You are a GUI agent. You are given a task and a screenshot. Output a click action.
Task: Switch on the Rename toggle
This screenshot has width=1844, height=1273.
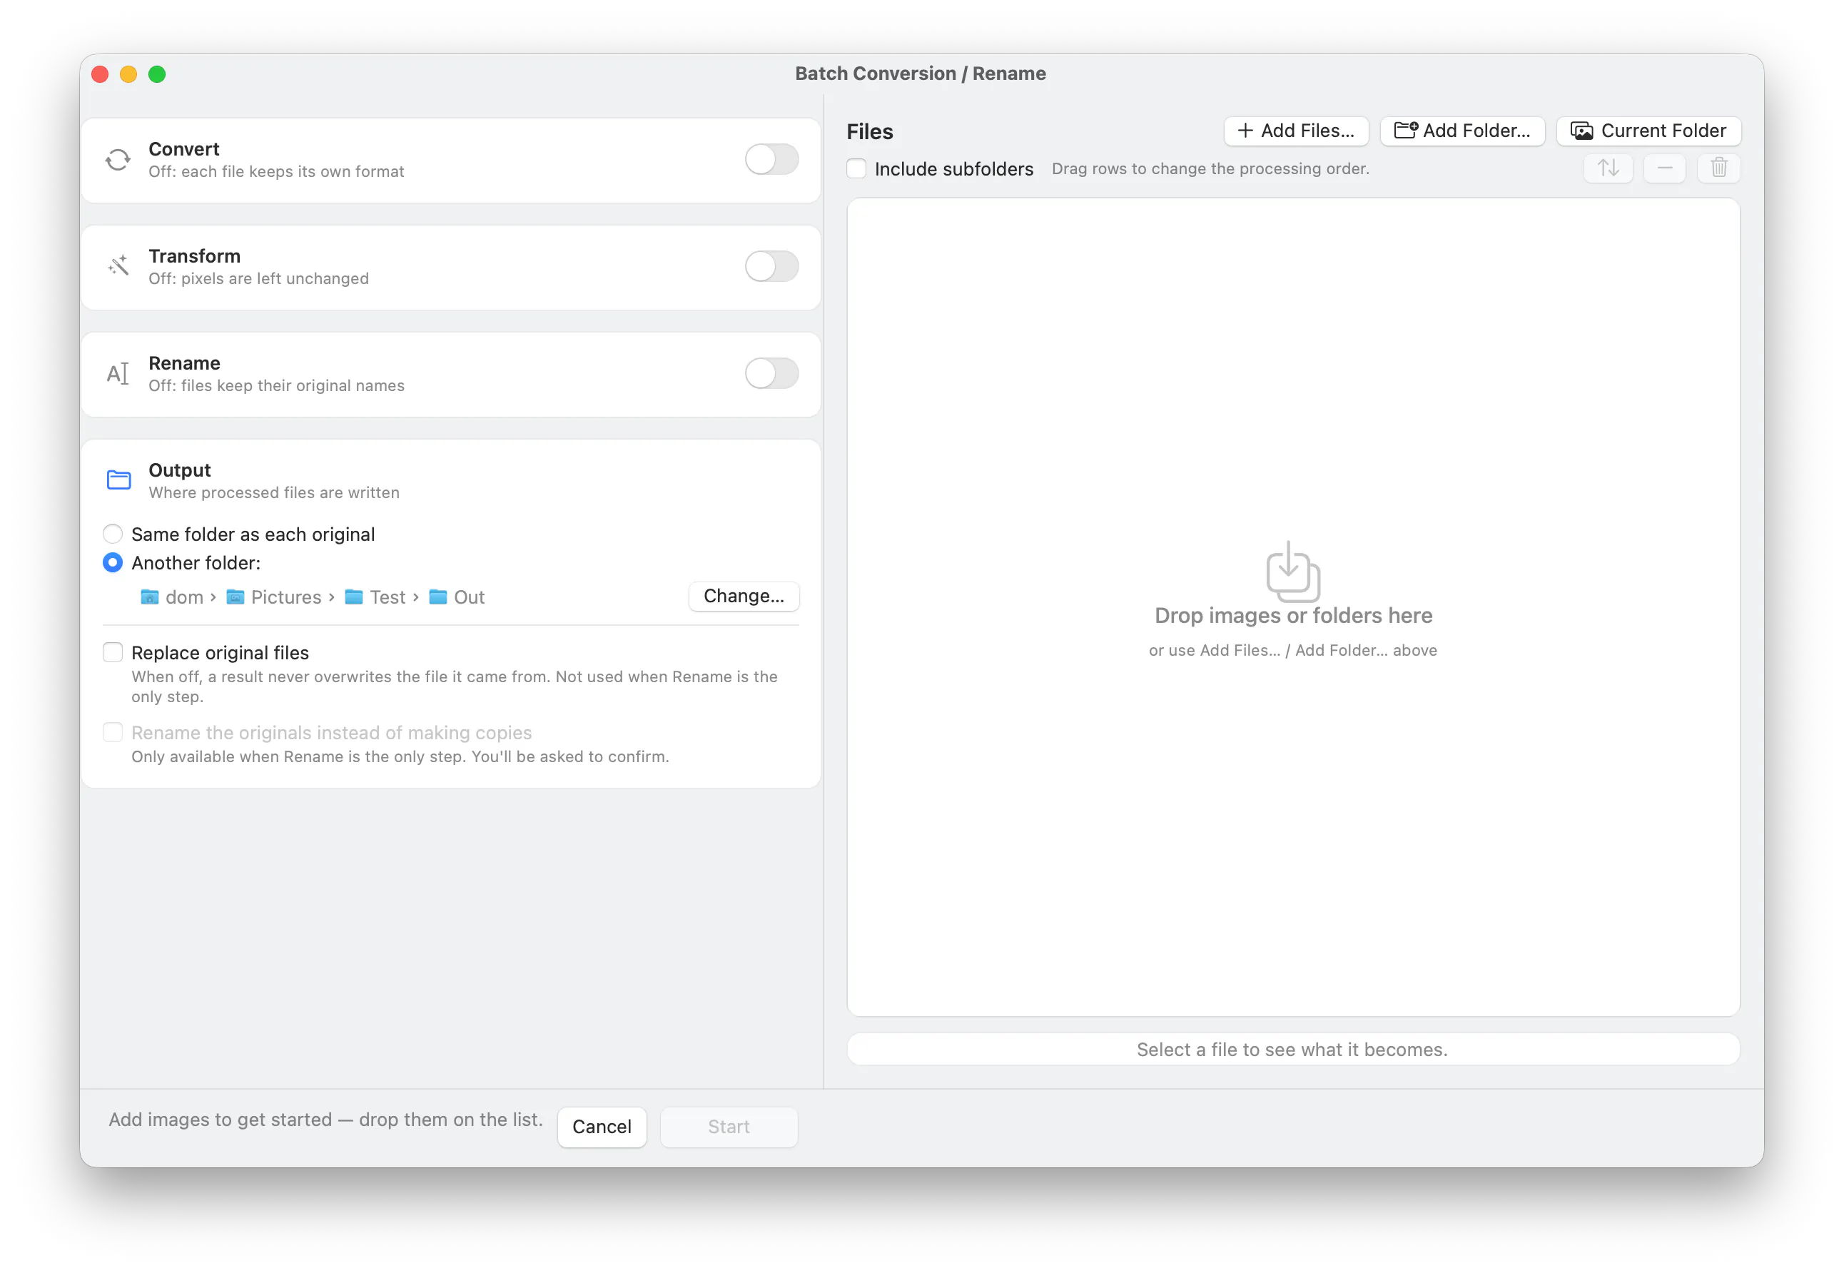point(771,373)
